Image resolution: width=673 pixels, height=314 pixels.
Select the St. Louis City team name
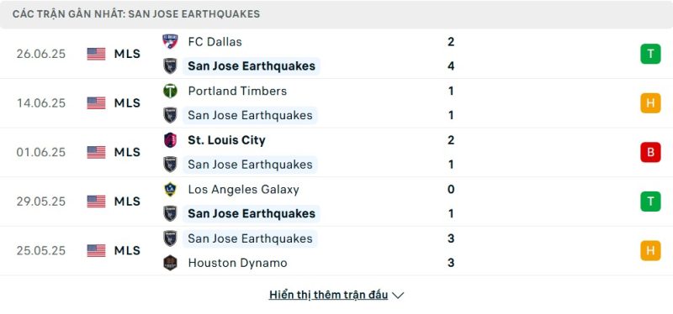click(226, 140)
